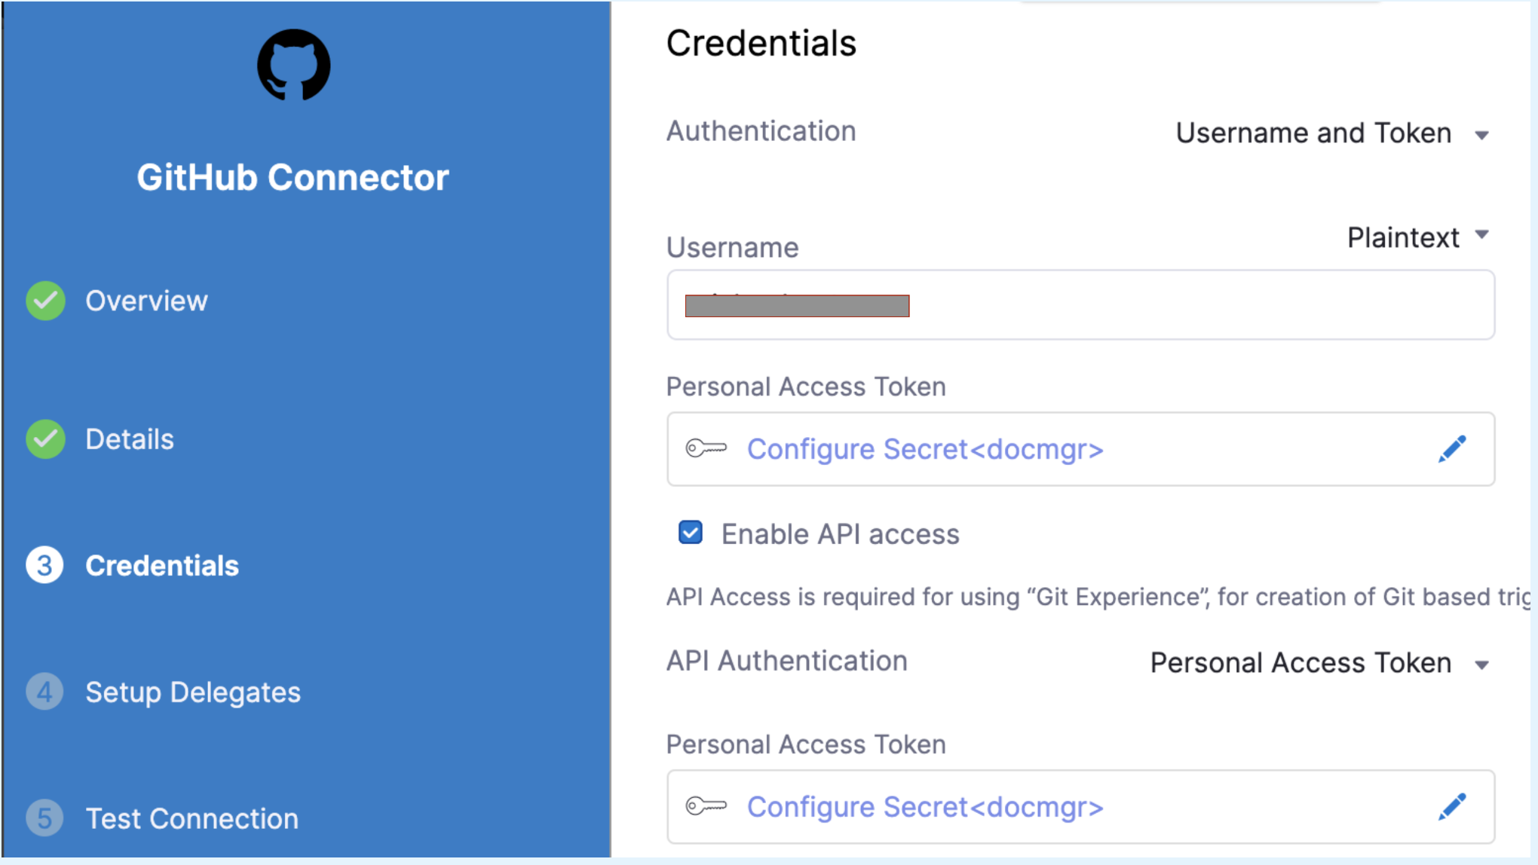Click the step 3 Credentials circle
1538x865 pixels.
pyautogui.click(x=44, y=566)
